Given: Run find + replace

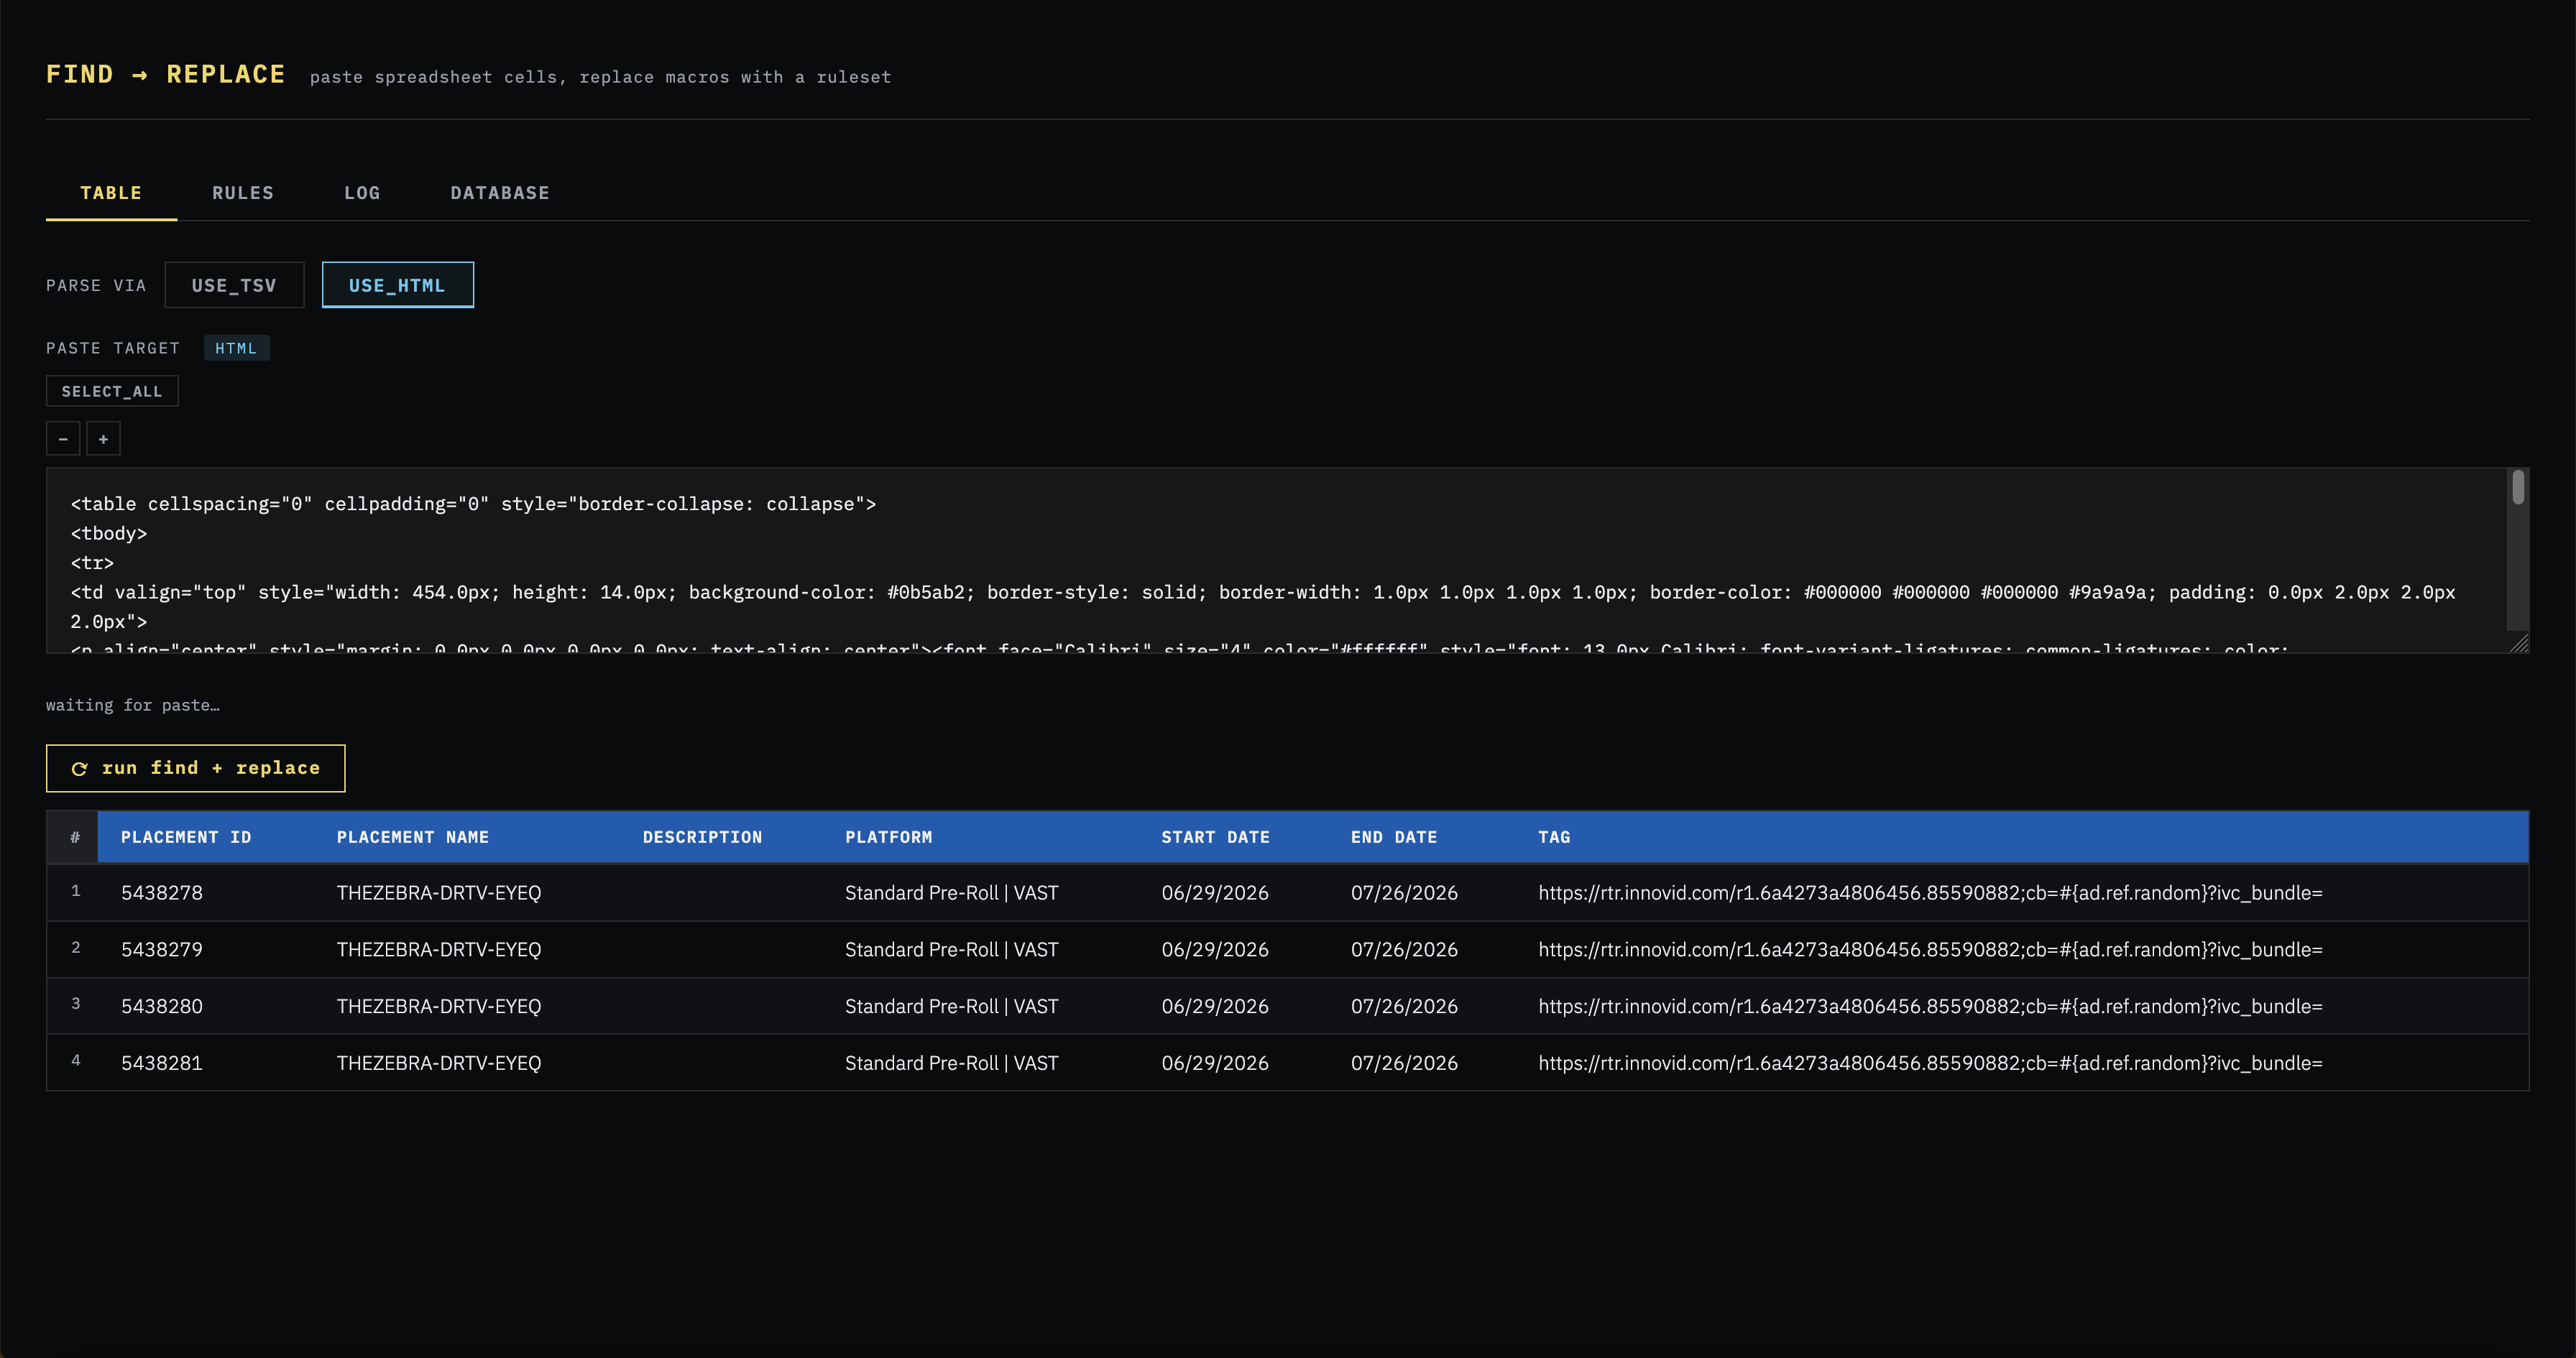Looking at the screenshot, I should pyautogui.click(x=196, y=768).
